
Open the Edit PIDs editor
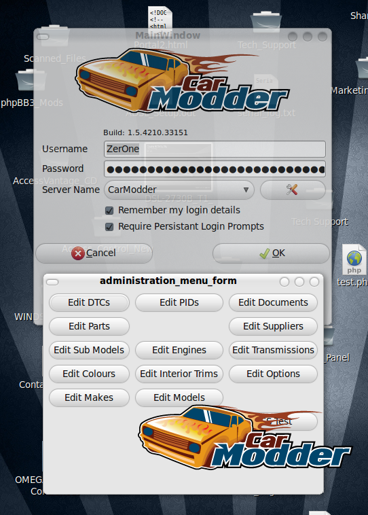(179, 302)
